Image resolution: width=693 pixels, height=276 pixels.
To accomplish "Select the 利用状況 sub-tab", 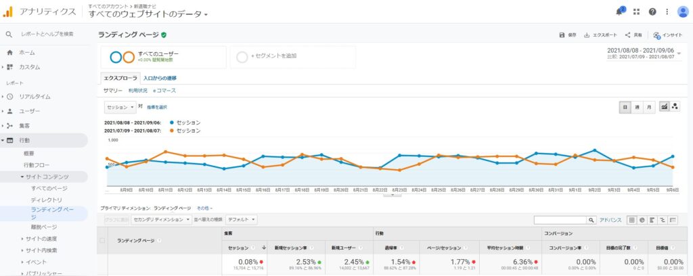I will (x=138, y=91).
